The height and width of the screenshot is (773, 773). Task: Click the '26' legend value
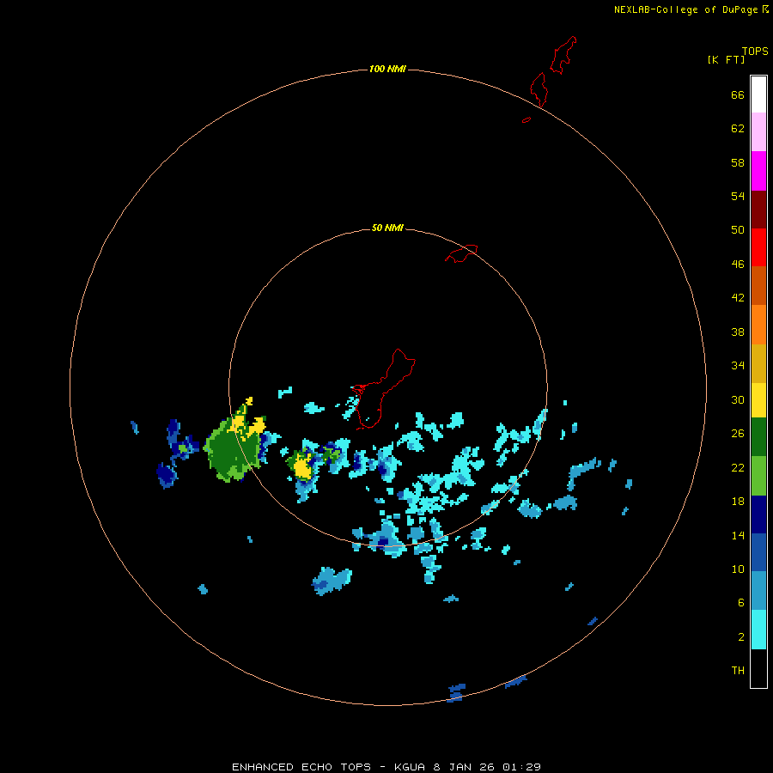(738, 434)
